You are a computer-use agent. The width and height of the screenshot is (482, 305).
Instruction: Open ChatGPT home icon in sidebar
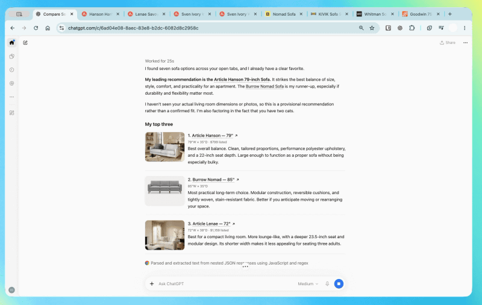[11, 42]
